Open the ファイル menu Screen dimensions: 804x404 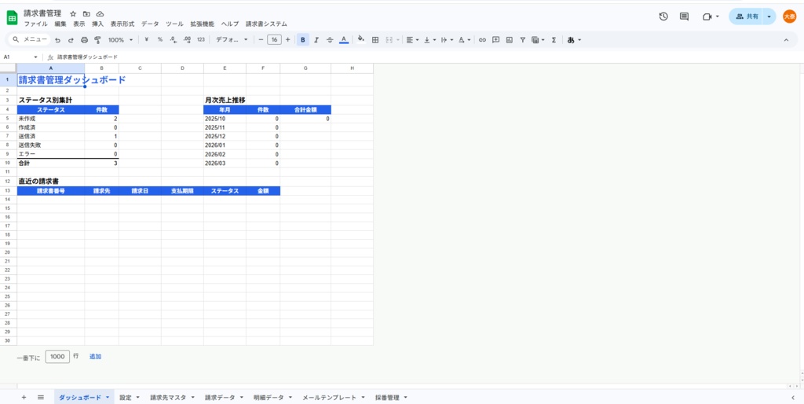coord(36,24)
